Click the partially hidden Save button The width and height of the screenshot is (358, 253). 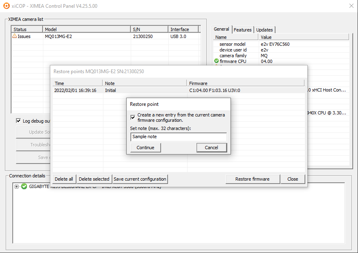[x=33, y=157]
